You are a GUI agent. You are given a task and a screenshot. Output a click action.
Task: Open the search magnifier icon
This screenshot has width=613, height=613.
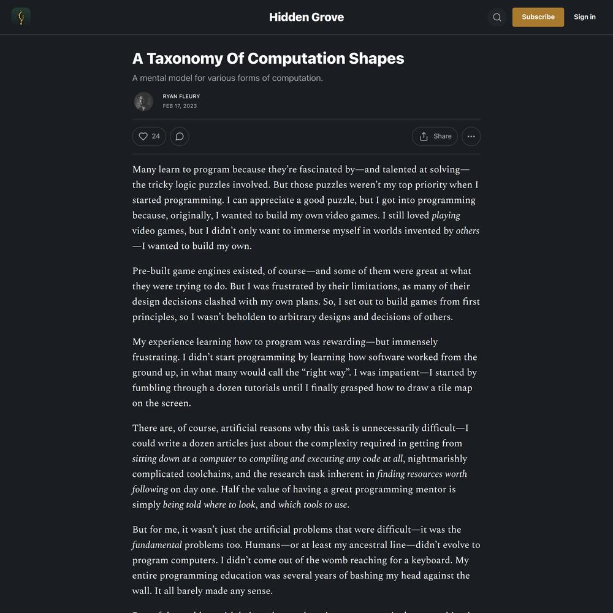(497, 17)
